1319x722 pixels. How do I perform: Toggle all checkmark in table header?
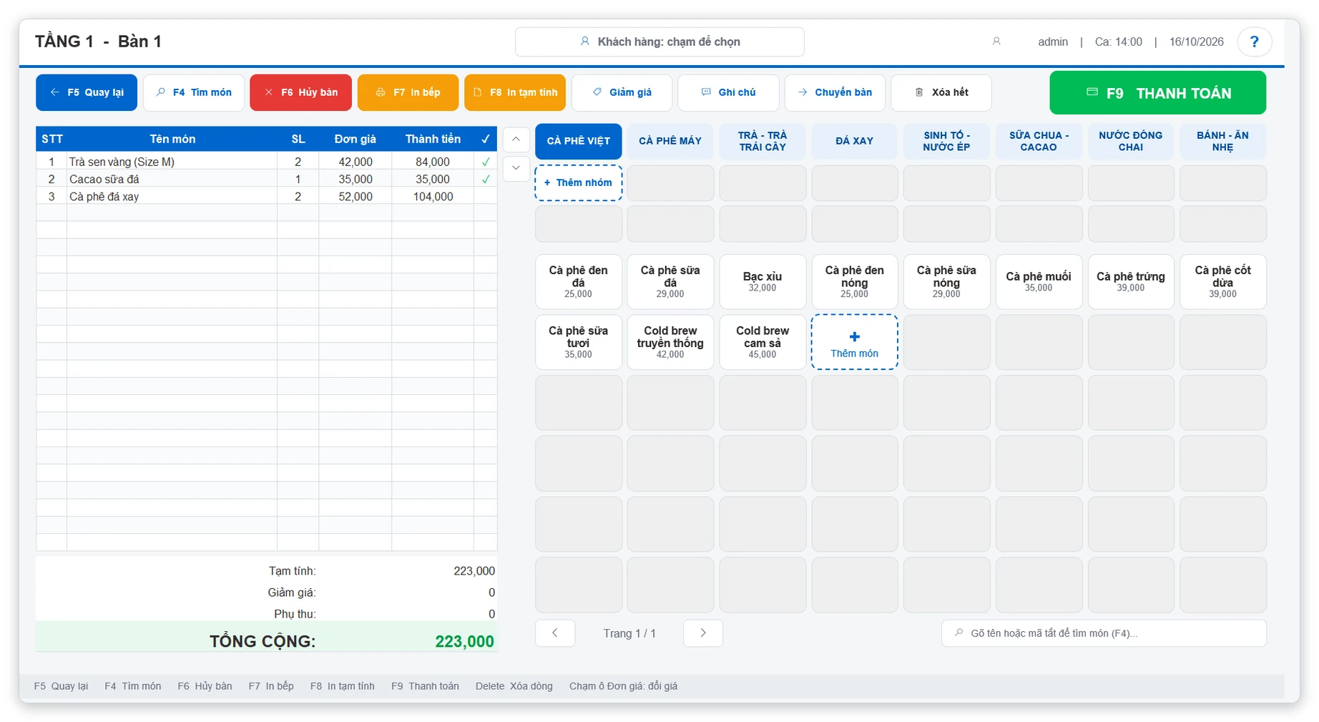coord(486,139)
